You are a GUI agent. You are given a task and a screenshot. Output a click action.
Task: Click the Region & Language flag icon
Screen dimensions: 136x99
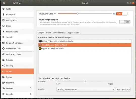pos(3,43)
